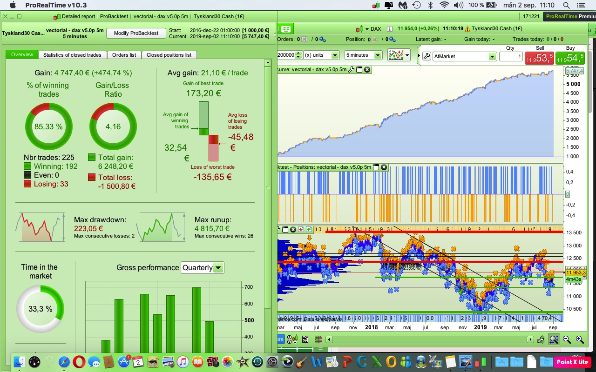Zoom out on the chart
Image resolution: width=596 pixels, height=372 pixels.
tap(567, 340)
